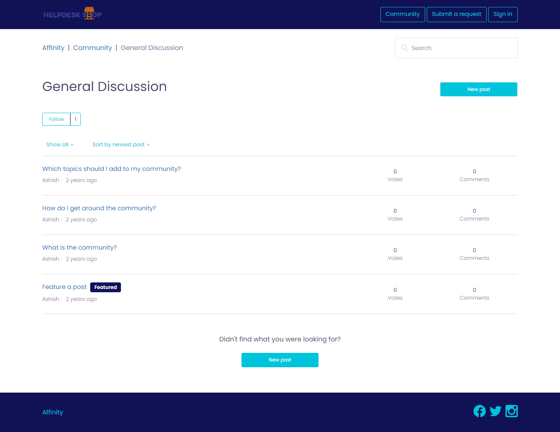560x432 pixels.
Task: Click the top New post button
Action: click(478, 89)
